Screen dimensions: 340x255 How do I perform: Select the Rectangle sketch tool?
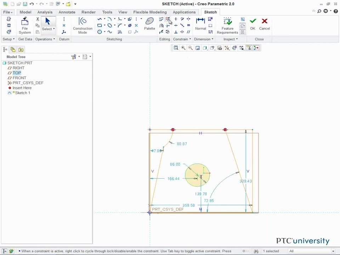click(100, 25)
